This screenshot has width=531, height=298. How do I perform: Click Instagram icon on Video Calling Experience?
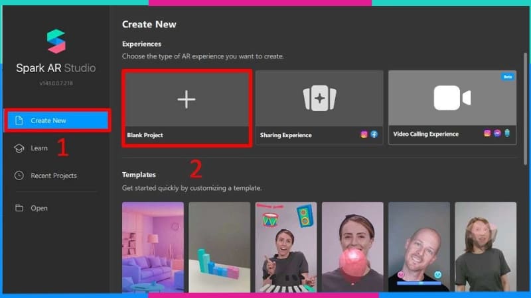(x=487, y=134)
